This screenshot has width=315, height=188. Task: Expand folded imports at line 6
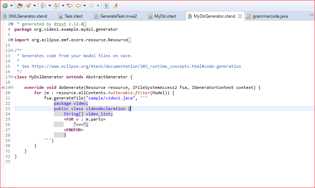coord(12,40)
